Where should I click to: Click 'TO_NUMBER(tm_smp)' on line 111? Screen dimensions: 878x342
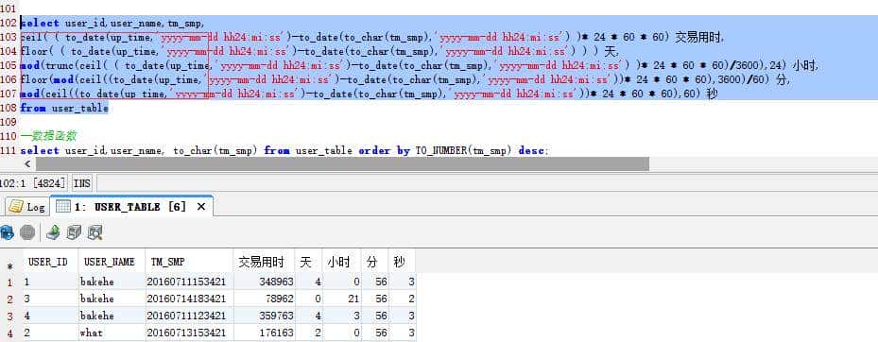[464, 150]
